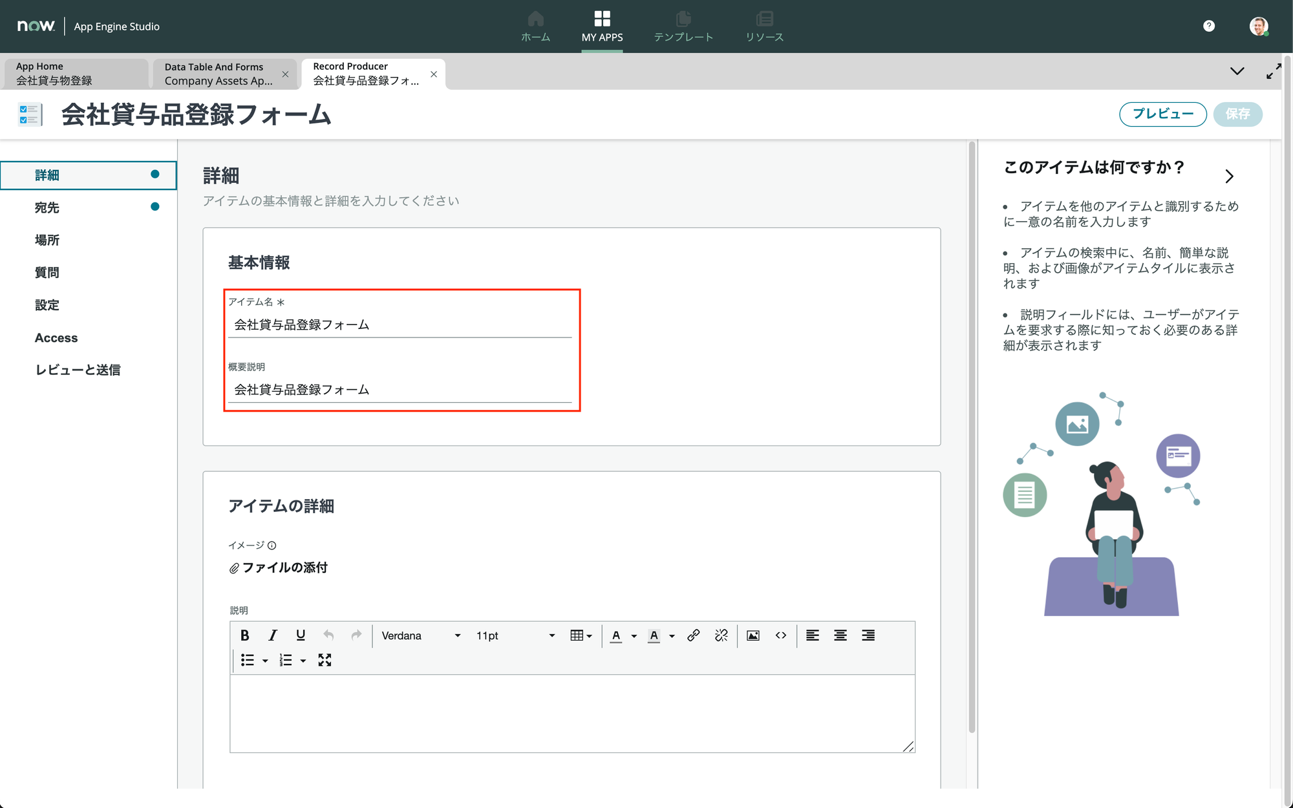Click the redo arrow in editor

tap(356, 635)
